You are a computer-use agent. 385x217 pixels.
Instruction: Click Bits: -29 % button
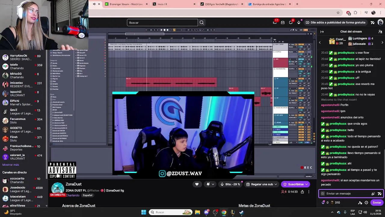[231, 184]
